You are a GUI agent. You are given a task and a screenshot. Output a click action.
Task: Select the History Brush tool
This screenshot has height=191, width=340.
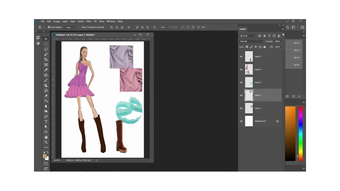click(x=46, y=91)
